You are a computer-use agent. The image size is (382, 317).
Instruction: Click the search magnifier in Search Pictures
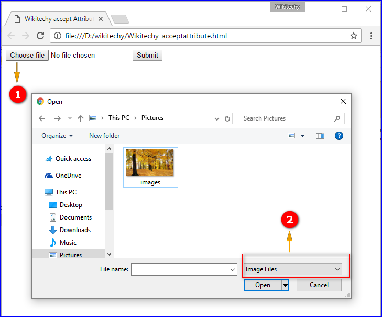337,118
